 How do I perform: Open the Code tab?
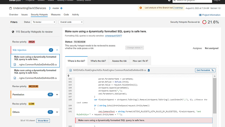(x=66, y=15)
